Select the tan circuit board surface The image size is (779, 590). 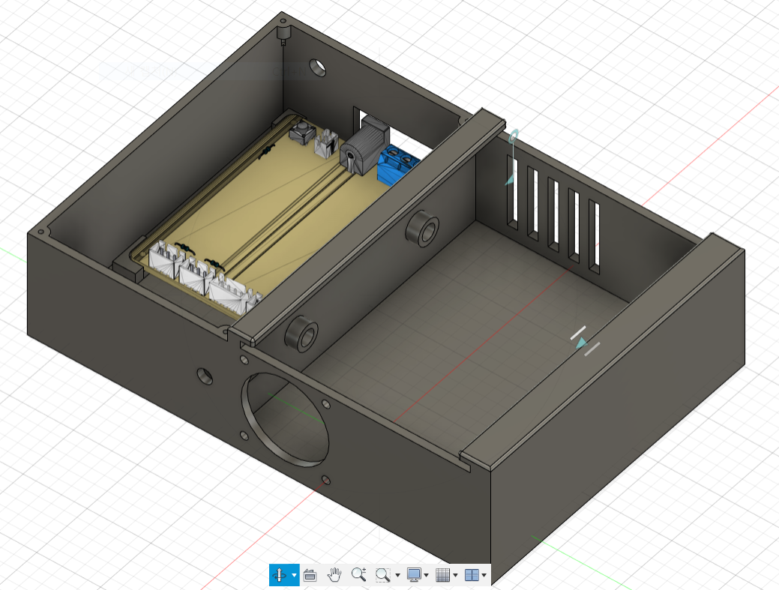[x=278, y=208]
